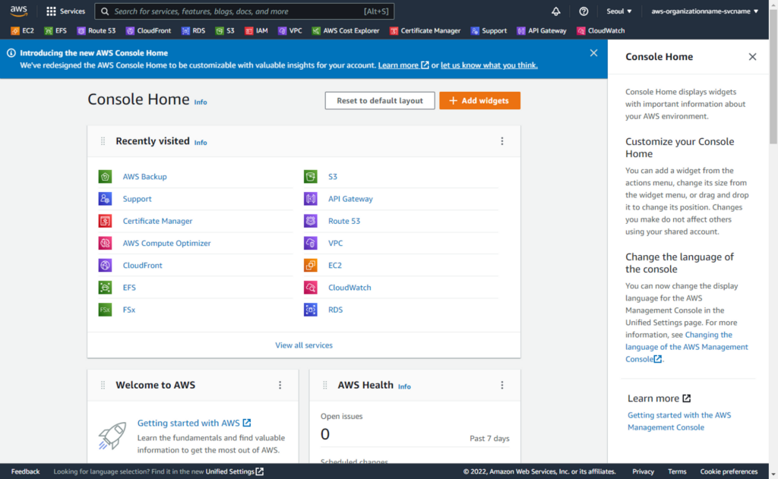Open Certificate Manager from favorites bar
The image size is (778, 479).
point(425,30)
